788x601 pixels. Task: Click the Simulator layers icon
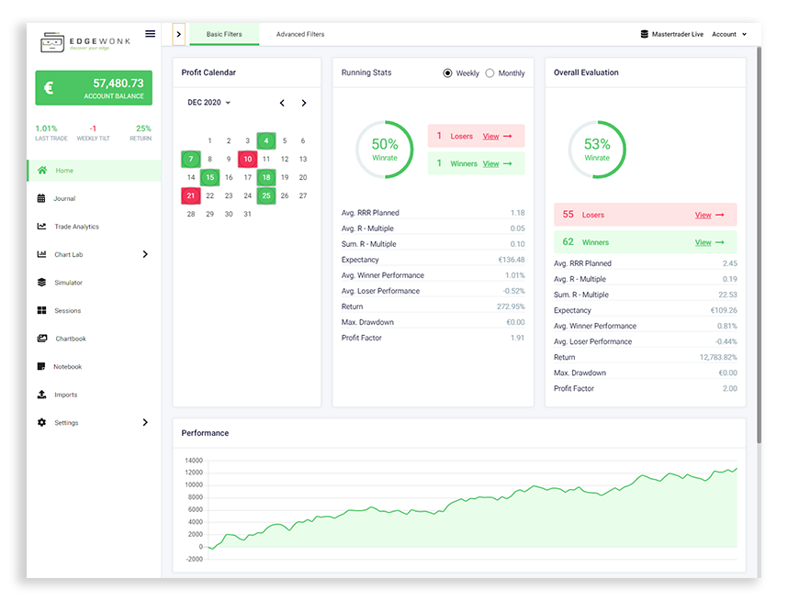[41, 283]
